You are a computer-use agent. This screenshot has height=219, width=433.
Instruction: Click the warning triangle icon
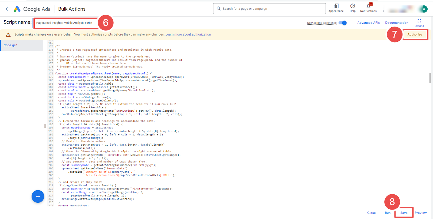point(8,34)
